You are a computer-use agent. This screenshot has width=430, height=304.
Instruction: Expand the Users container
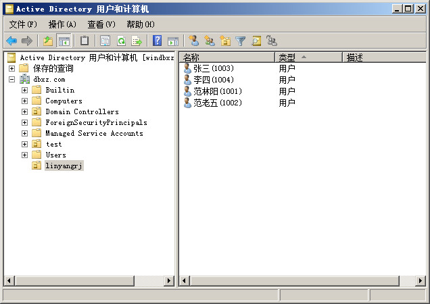(x=25, y=155)
